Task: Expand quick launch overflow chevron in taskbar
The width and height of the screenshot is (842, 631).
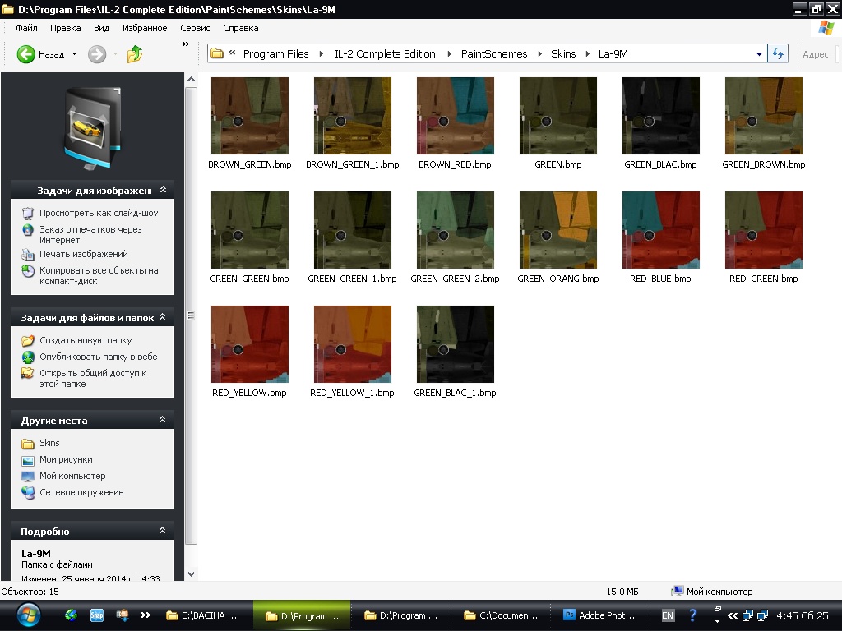Action: tap(145, 615)
